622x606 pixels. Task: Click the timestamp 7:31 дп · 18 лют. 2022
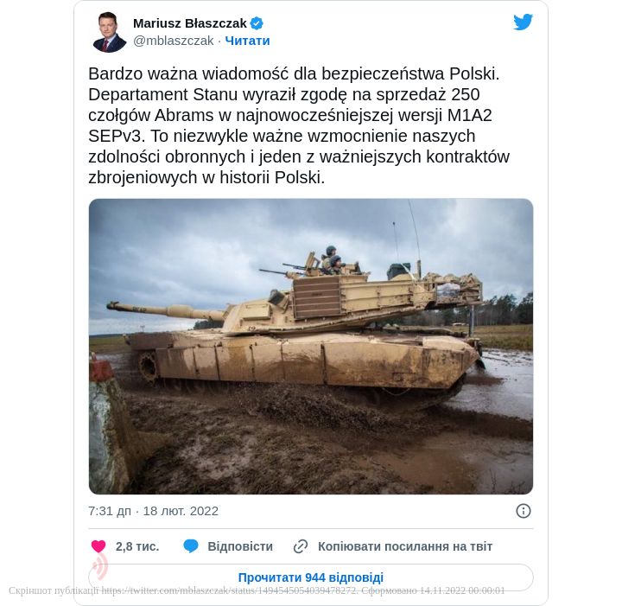(153, 511)
